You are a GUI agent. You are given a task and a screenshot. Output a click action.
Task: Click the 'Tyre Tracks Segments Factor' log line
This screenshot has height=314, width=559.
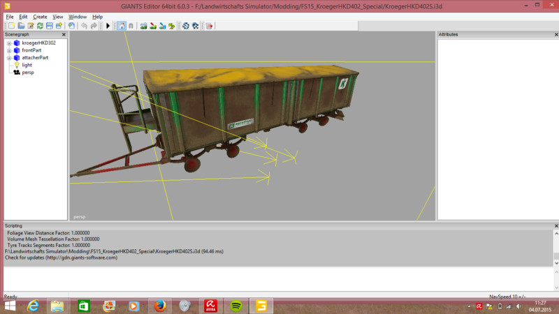pyautogui.click(x=48, y=246)
